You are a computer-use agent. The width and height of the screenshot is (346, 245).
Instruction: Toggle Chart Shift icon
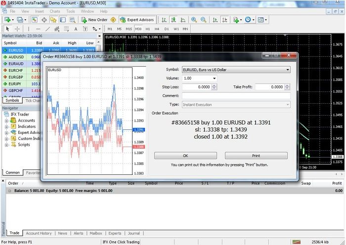coord(224,20)
